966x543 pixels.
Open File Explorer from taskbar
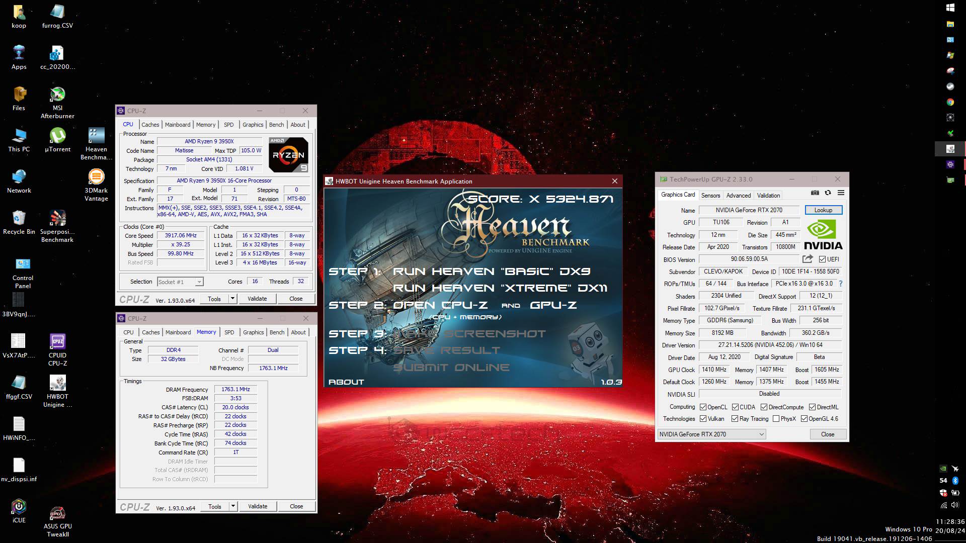pyautogui.click(x=950, y=24)
